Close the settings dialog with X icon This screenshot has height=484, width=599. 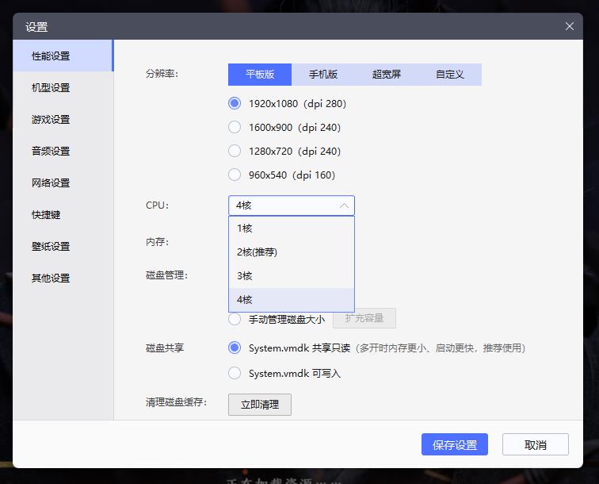[x=569, y=26]
